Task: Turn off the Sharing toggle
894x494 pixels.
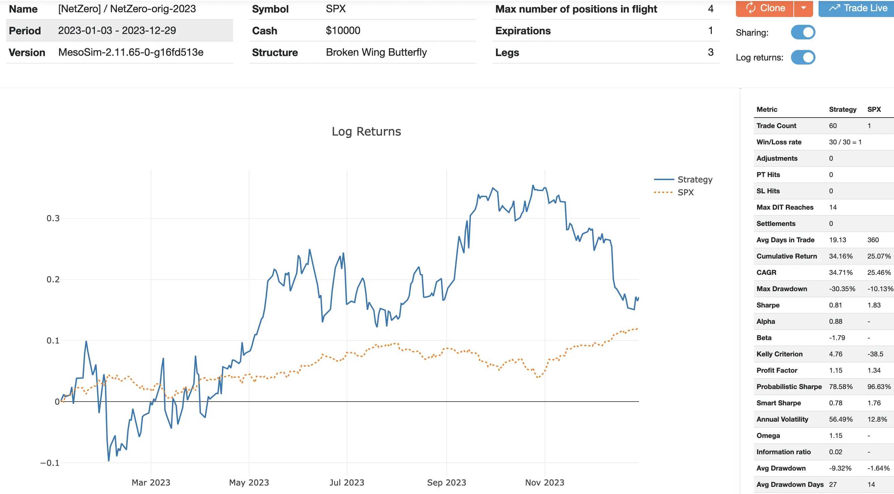Action: [x=803, y=32]
